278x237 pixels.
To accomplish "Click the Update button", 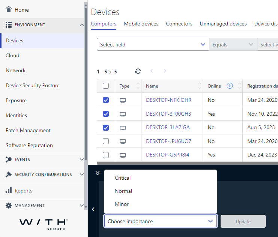I will pos(243,221).
